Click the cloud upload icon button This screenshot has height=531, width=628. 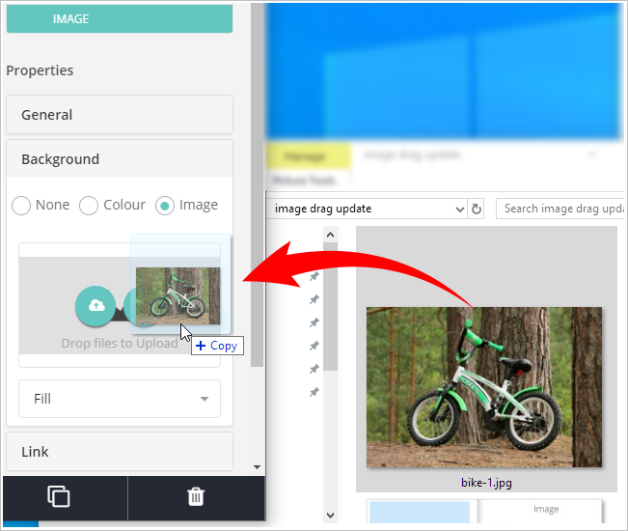(x=96, y=305)
